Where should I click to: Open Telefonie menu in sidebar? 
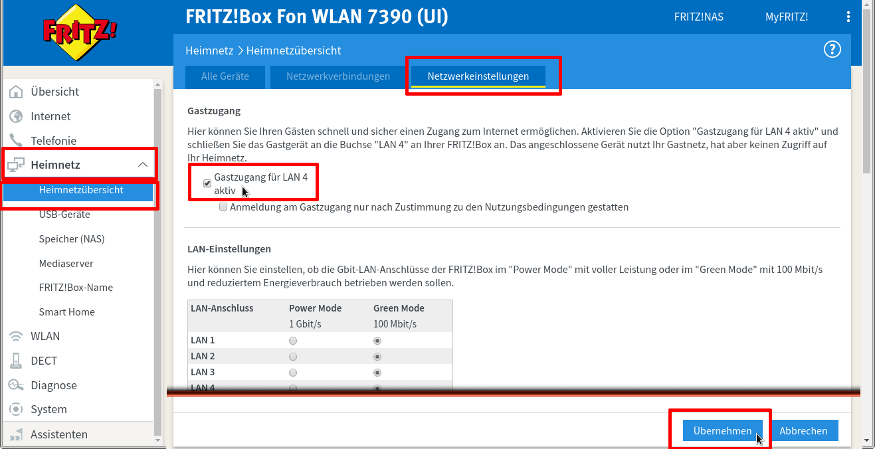pyautogui.click(x=53, y=141)
